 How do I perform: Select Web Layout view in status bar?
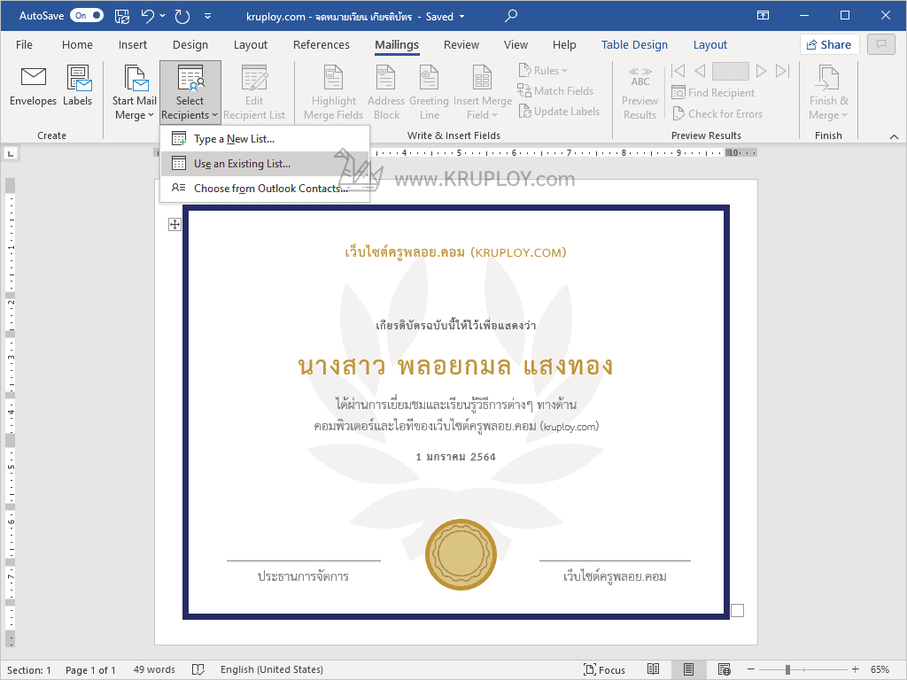[x=724, y=669]
